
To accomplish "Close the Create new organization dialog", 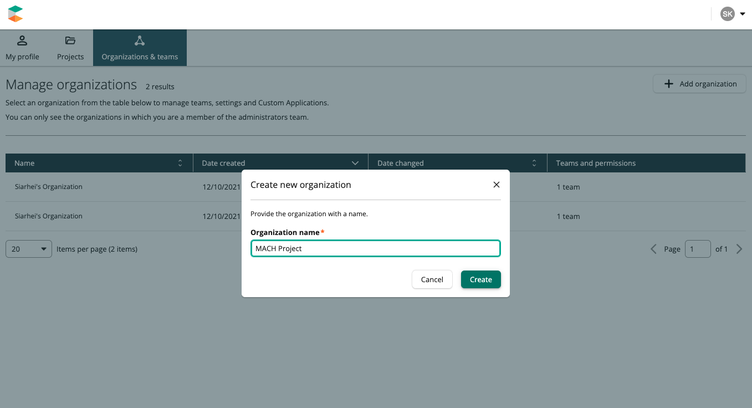I will tap(497, 185).
